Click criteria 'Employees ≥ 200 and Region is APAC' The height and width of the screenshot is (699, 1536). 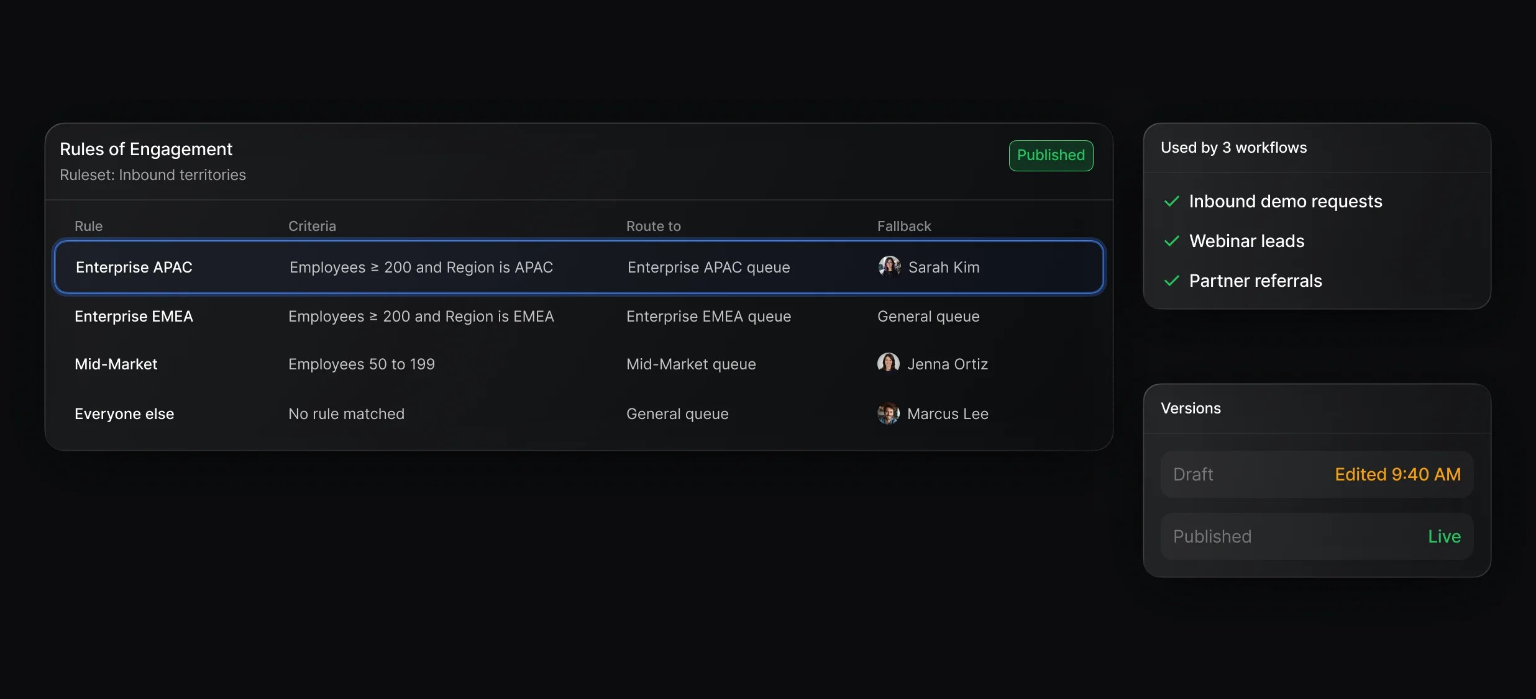pos(421,267)
